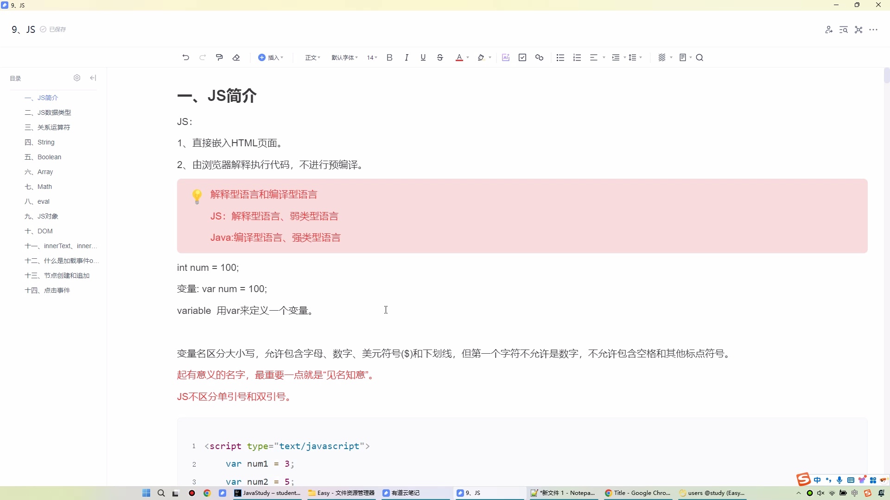Open the mind-map view icon at top right

(858, 29)
